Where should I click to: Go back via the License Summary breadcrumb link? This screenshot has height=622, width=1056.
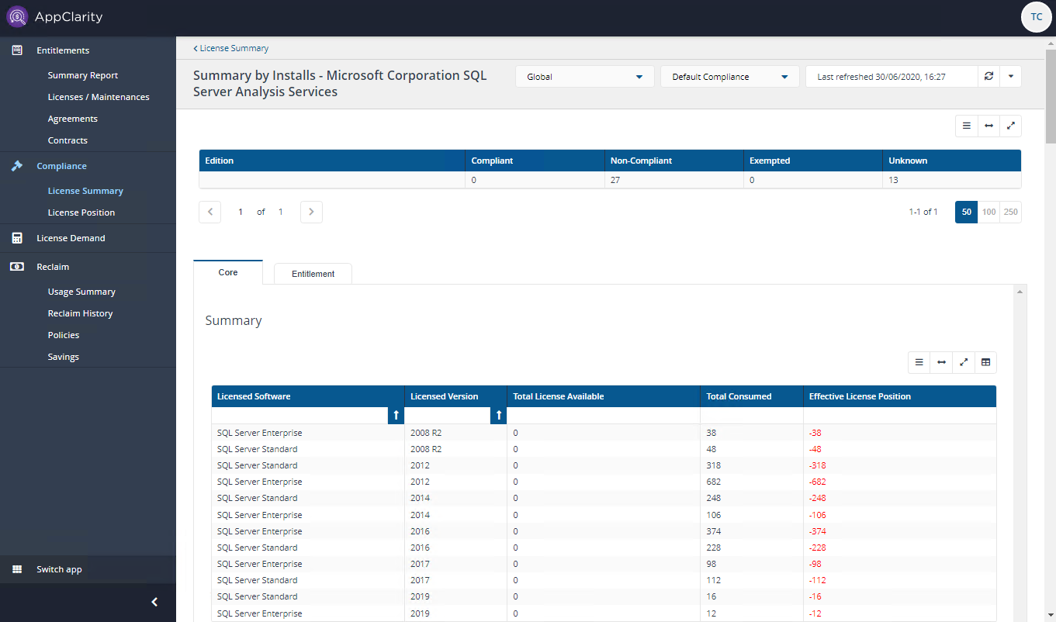[x=231, y=48]
